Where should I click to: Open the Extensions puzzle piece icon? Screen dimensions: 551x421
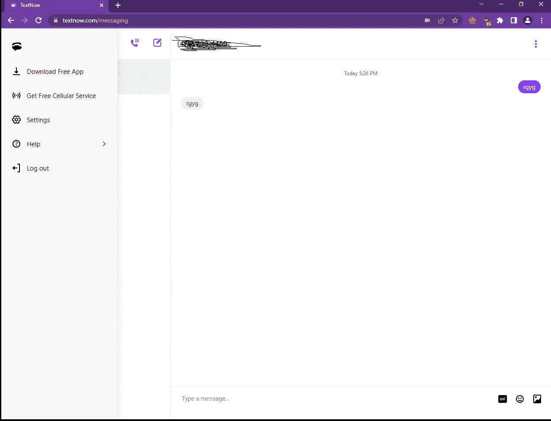[x=500, y=20]
